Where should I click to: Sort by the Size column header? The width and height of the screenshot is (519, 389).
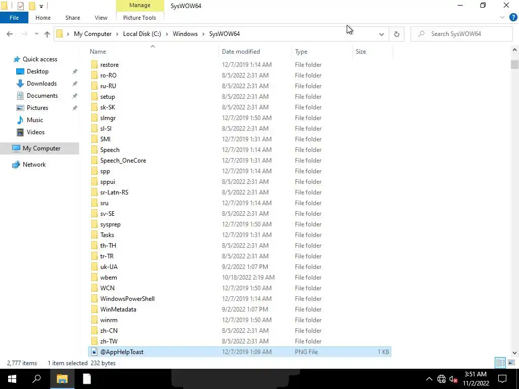(373, 51)
